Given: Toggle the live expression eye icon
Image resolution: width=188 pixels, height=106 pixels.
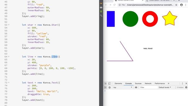Looking at the screenshot, I should coord(136,87).
